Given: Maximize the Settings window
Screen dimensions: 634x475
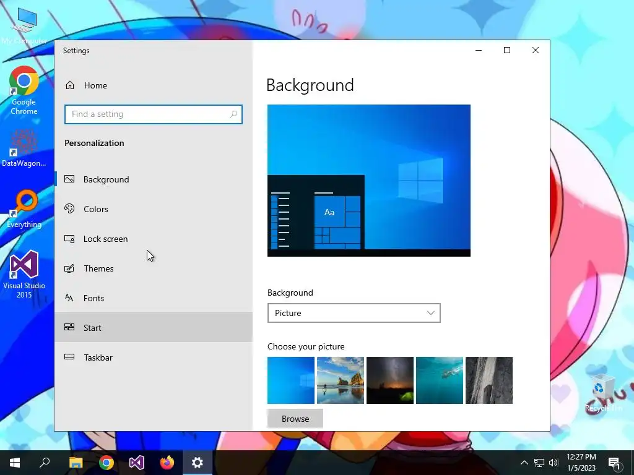Looking at the screenshot, I should [x=507, y=50].
